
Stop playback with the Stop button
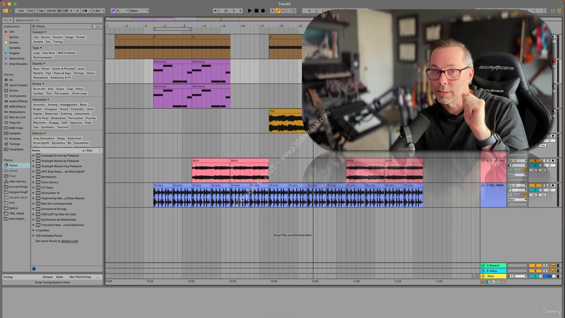tap(256, 11)
